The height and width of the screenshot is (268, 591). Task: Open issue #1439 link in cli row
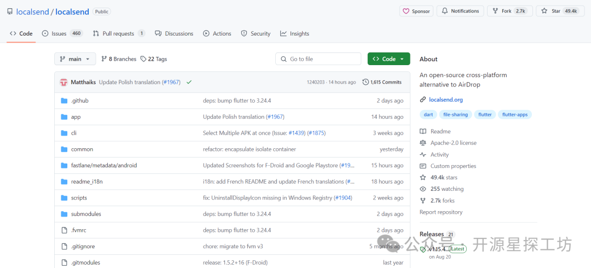[297, 133]
